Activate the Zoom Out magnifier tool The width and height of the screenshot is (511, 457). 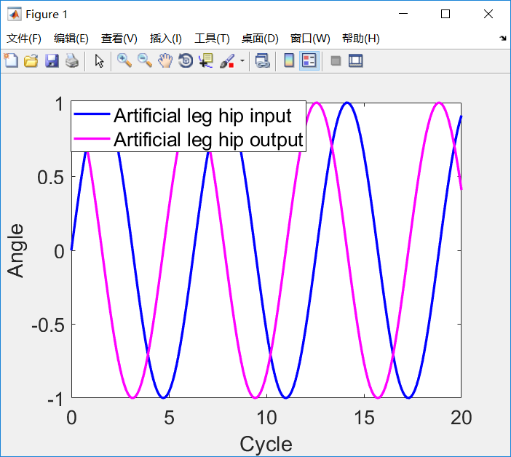tap(145, 60)
